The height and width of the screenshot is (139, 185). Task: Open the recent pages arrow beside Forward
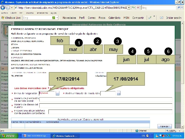[12, 8]
